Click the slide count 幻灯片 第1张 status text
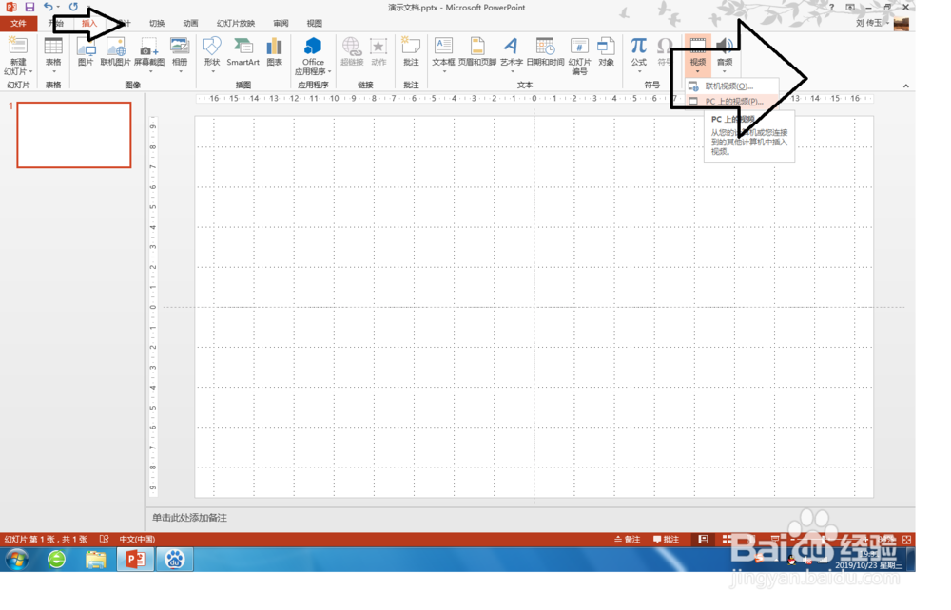Viewport: 951px width, 610px height. pos(46,539)
